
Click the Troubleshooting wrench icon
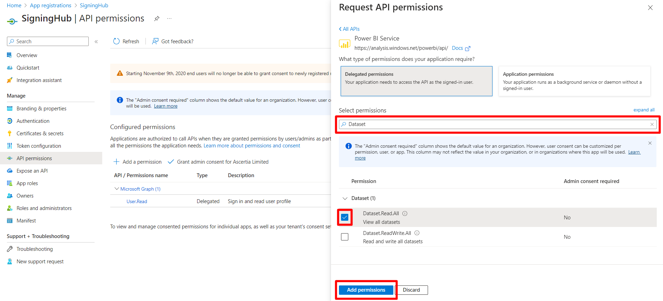tap(10, 249)
